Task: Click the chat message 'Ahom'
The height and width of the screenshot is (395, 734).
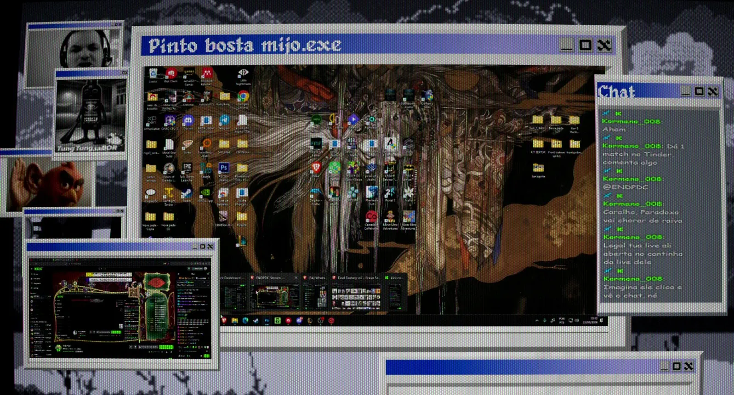Action: [613, 129]
